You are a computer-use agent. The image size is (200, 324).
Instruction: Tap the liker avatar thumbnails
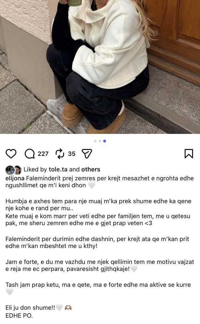13,170
